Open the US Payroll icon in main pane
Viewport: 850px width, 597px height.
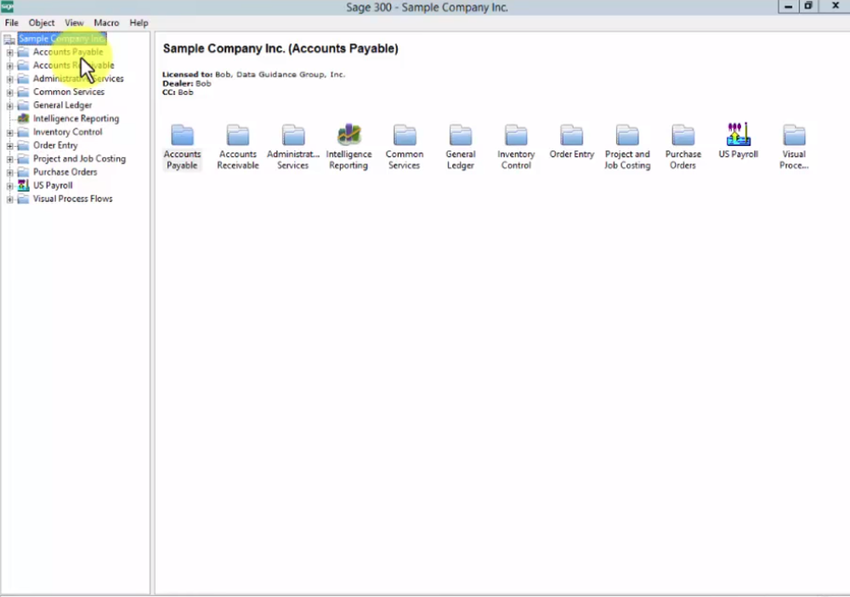coord(739,134)
